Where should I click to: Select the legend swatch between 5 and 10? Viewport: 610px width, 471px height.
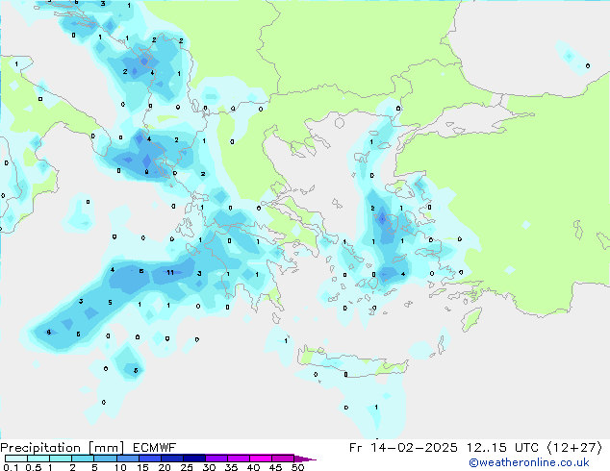[105, 459]
